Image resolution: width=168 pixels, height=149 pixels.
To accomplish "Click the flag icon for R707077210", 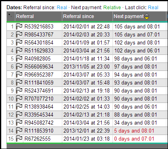I will [19, 99].
